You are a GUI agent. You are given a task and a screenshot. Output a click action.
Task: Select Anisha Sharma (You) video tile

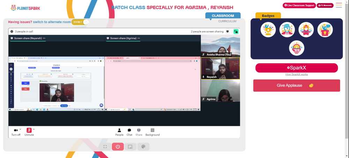[220, 46]
